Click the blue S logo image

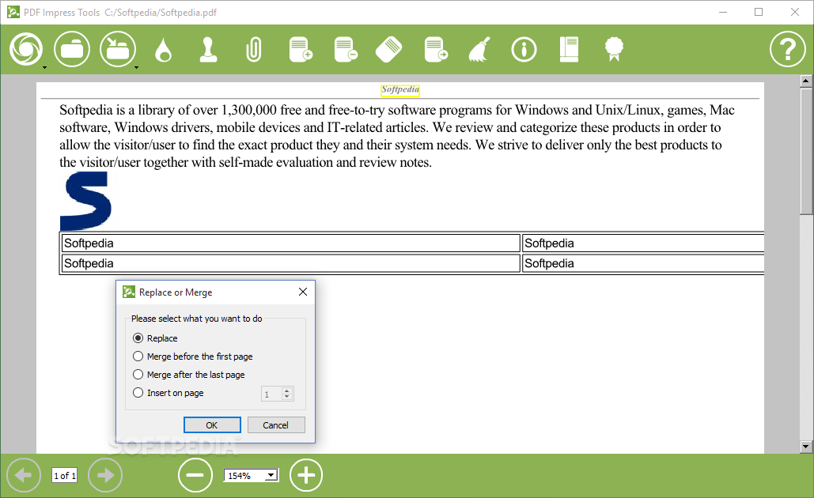coord(85,201)
